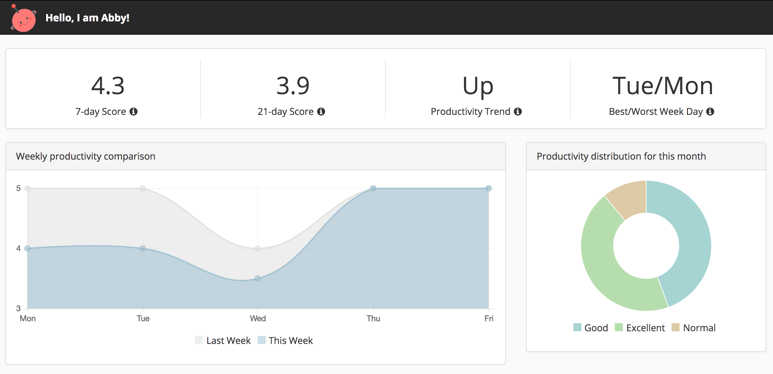
Task: Toggle the This Week legend series
Action: tap(285, 340)
